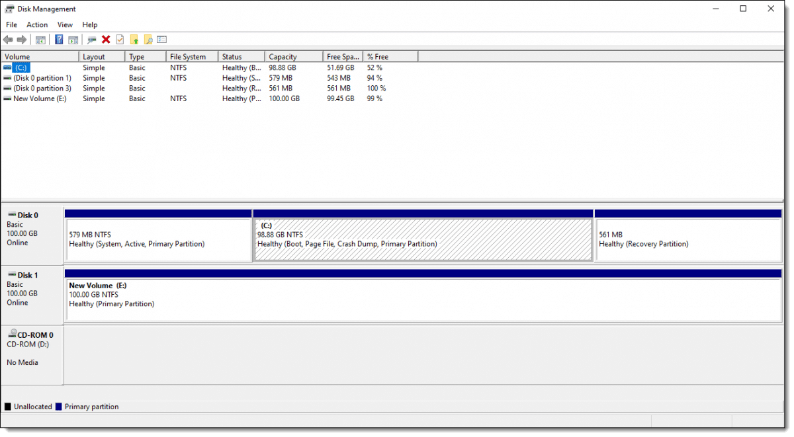Image resolution: width=794 pixels, height=437 pixels.
Task: Select the (C:) row in the volume list
Action: tap(40, 67)
